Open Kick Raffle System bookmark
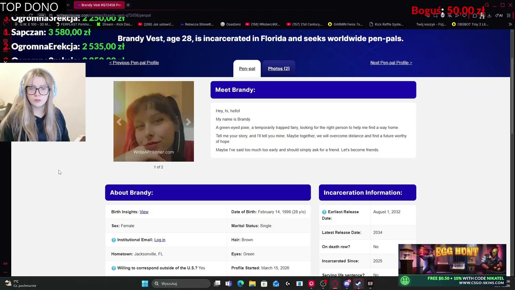 click(386, 24)
